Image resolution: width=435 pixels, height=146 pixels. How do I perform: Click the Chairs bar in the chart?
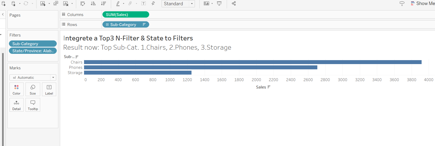point(252,62)
